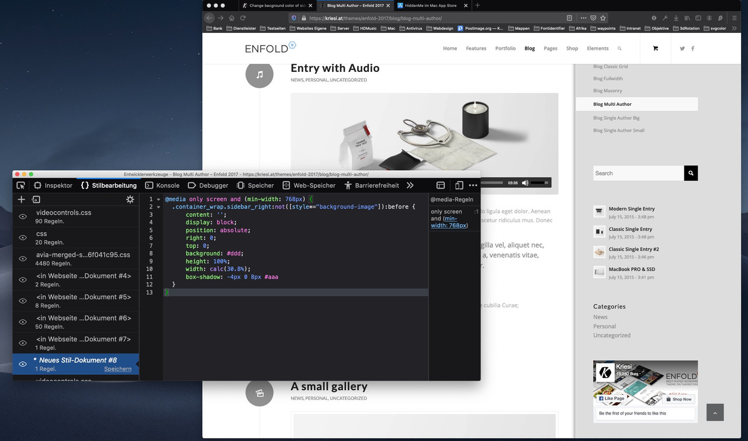The width and height of the screenshot is (748, 441).
Task: Open Webdesign bookmarks folder
Action: point(439,28)
